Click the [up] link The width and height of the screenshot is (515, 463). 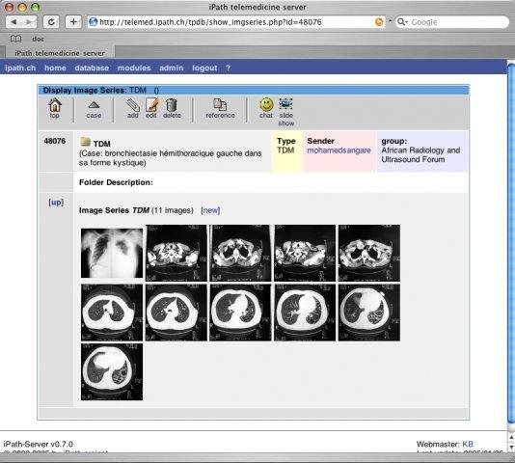click(x=56, y=203)
